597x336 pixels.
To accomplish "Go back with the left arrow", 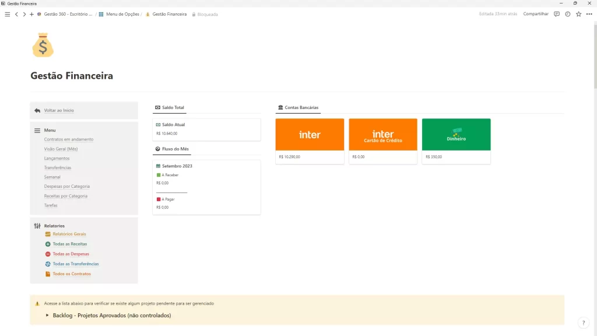I will [16, 14].
